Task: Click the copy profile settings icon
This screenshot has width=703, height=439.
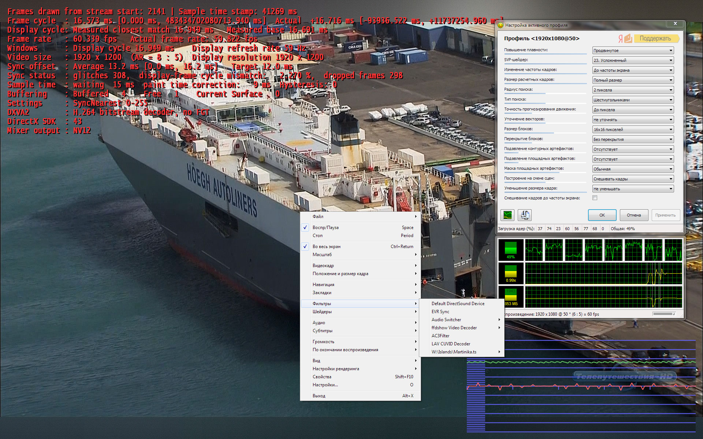Action: point(525,215)
